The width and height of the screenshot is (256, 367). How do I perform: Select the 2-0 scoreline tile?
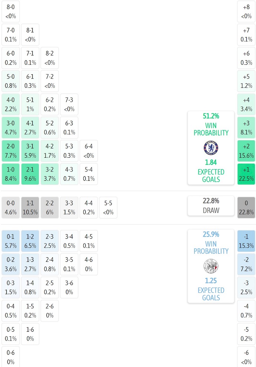pyautogui.click(x=11, y=151)
